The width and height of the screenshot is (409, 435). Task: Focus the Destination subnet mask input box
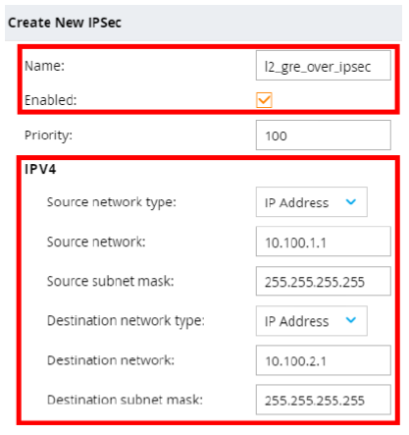tap(323, 400)
